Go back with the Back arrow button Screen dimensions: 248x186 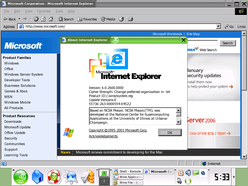click(x=10, y=19)
